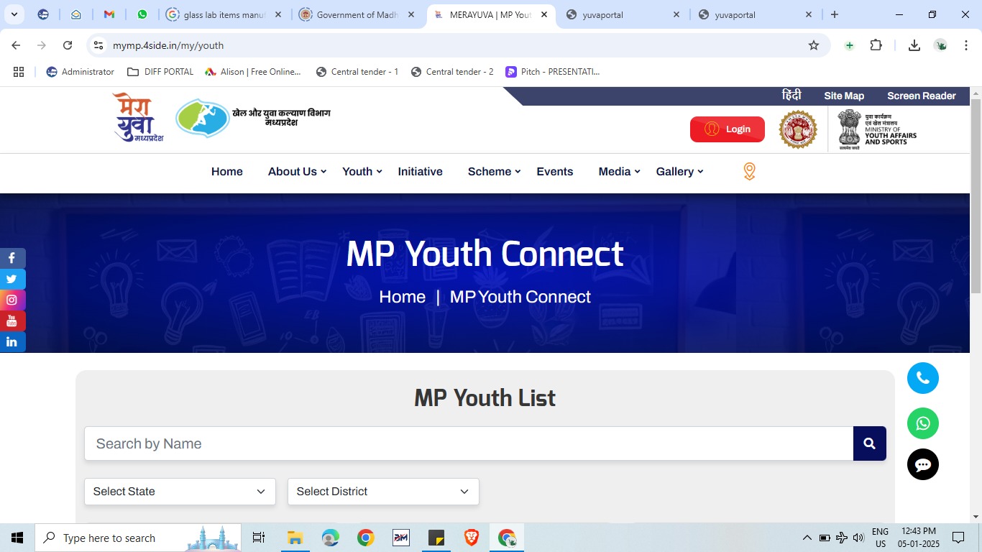Expand the Select District dropdown

pyautogui.click(x=383, y=492)
